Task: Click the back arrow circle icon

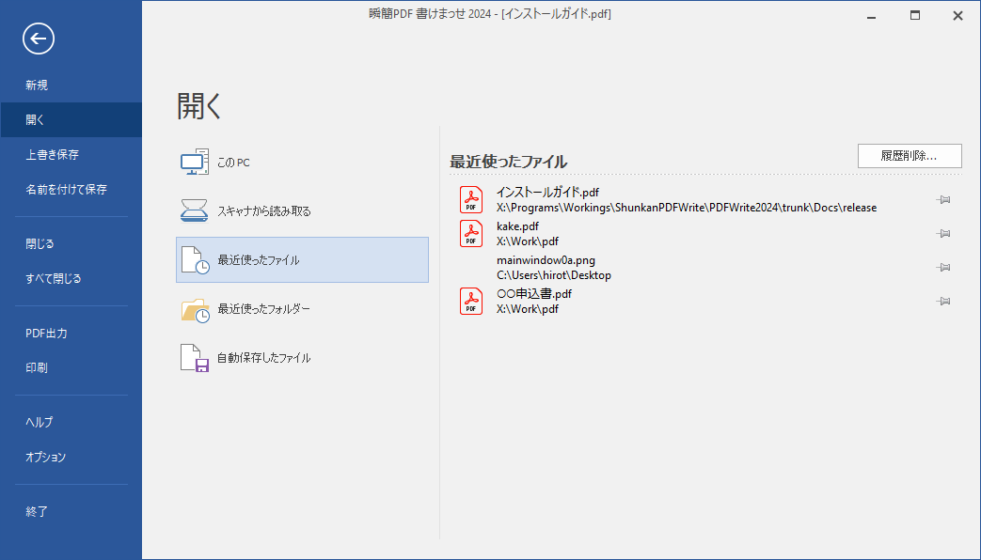Action: [x=39, y=39]
